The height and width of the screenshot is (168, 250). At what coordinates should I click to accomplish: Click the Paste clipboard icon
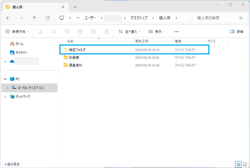coord(67,31)
